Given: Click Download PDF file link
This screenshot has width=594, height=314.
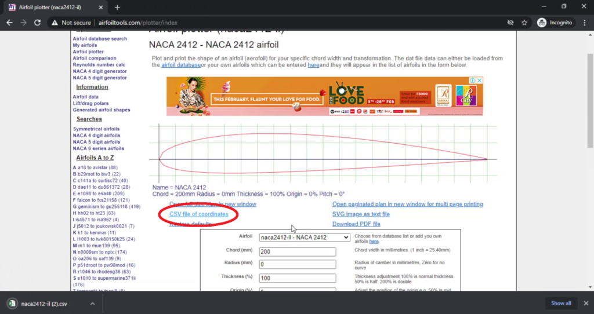Looking at the screenshot, I should (356, 224).
